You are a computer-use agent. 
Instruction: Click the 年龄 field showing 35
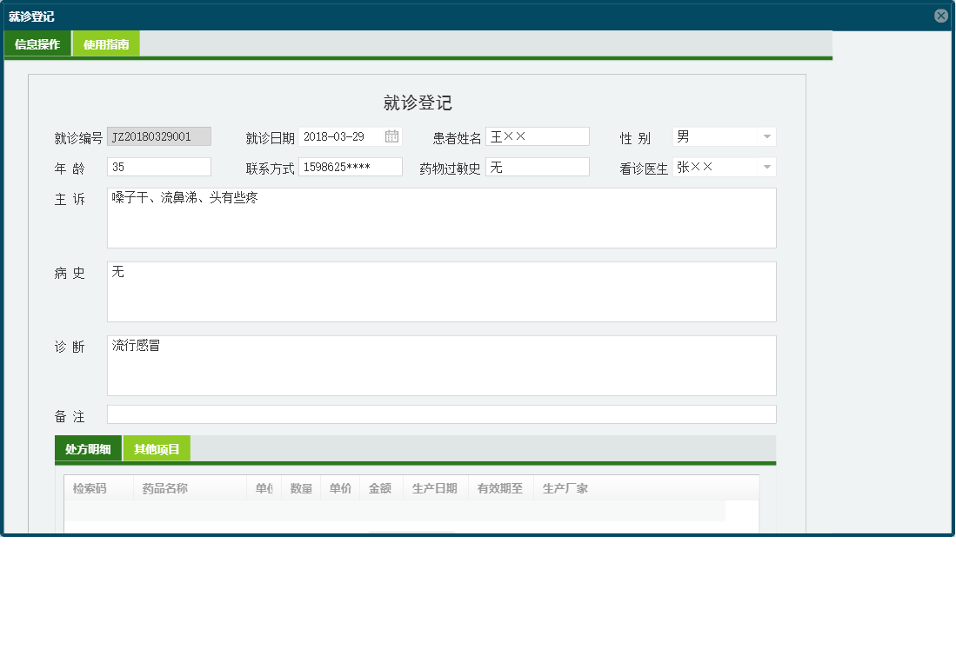158,167
